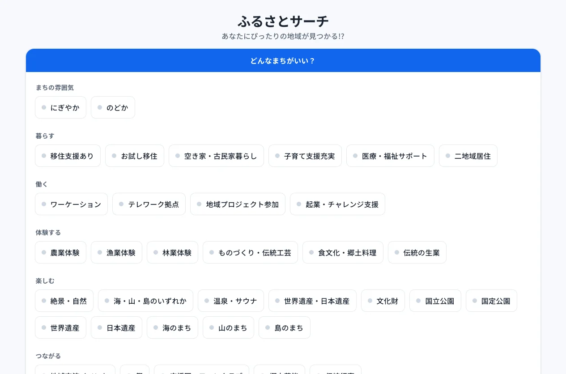Click the ふるさとサーチ site title
This screenshot has width=566, height=374.
[283, 21]
